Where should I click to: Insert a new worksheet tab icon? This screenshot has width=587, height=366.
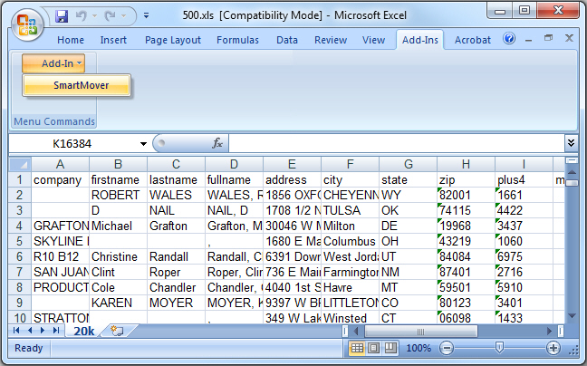[x=116, y=331]
